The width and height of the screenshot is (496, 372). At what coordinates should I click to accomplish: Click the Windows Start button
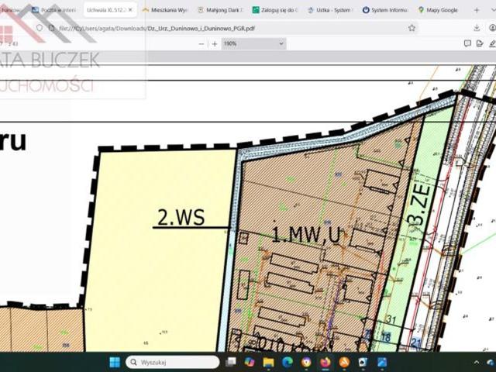pyautogui.click(x=115, y=362)
